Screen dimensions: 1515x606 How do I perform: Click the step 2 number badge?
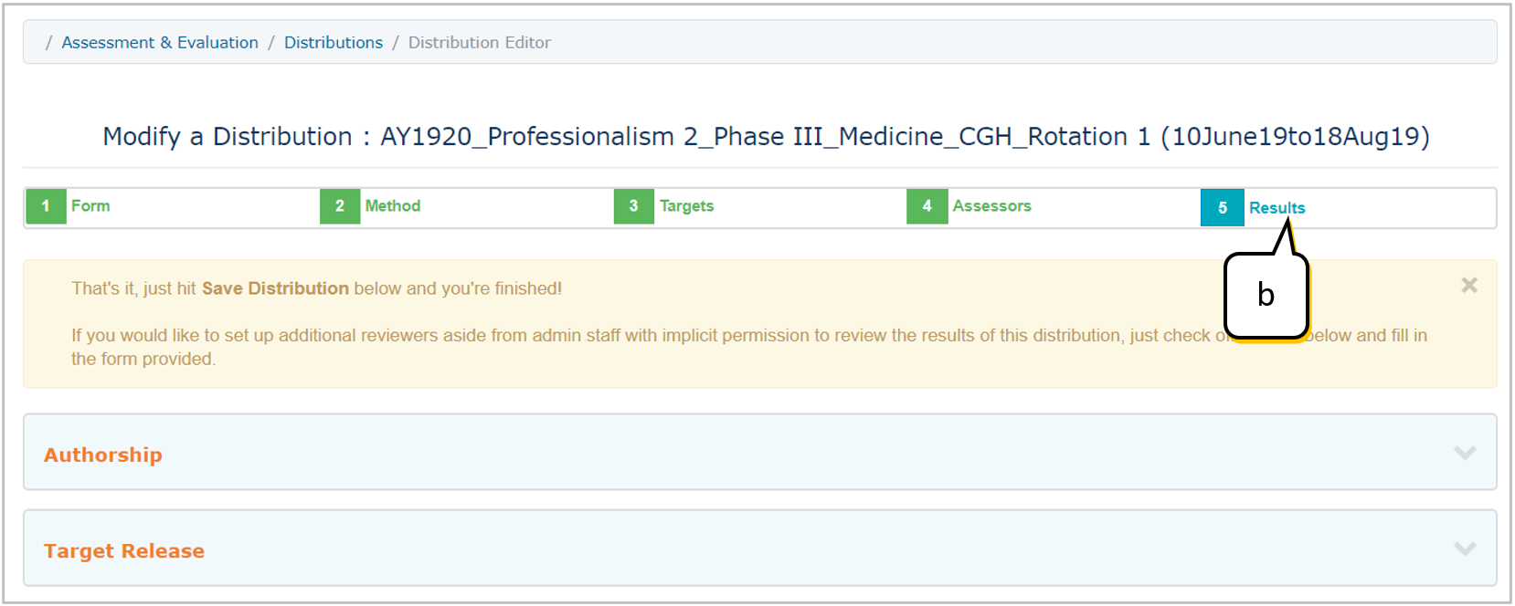point(340,206)
